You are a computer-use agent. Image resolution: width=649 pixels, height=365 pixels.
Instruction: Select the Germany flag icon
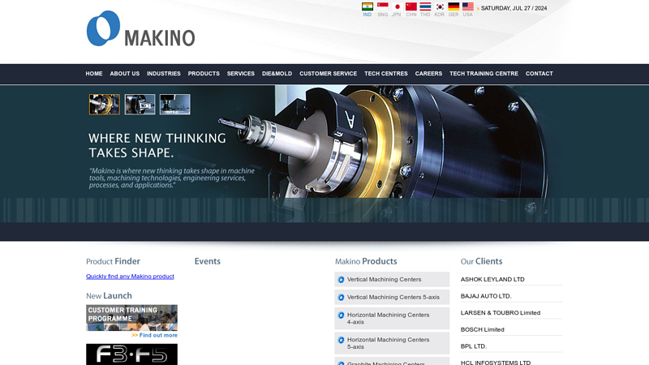coord(453,6)
